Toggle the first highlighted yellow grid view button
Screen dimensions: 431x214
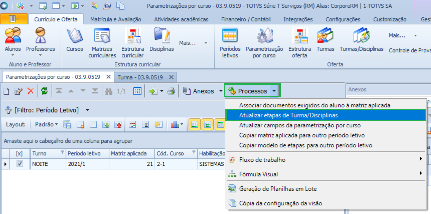pyautogui.click(x=195, y=125)
